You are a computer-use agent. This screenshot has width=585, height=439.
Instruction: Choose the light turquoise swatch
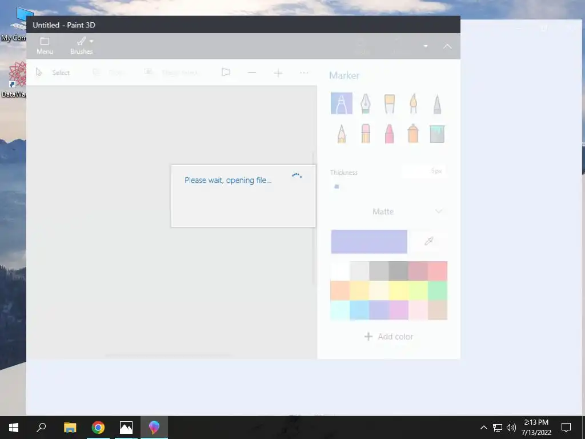[340, 310]
